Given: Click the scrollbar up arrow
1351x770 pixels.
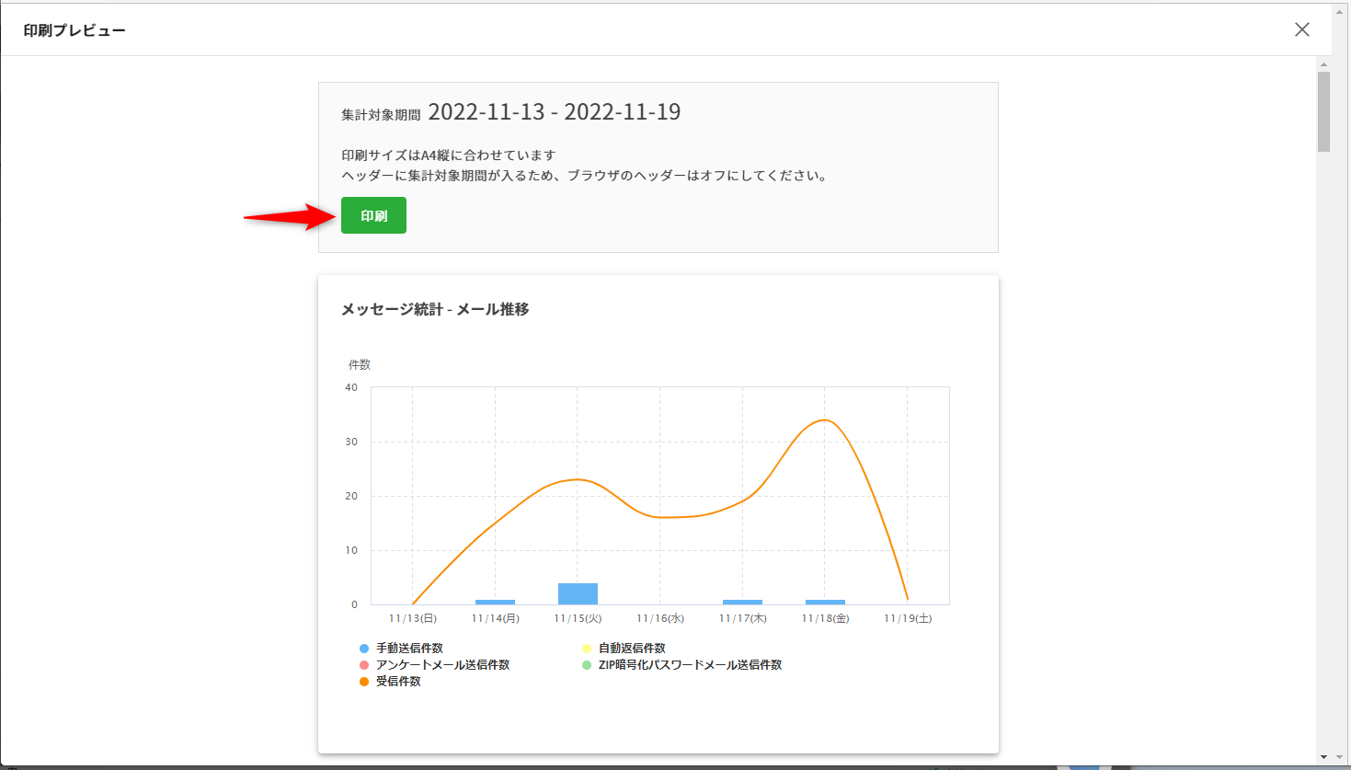Looking at the screenshot, I should 1323,64.
